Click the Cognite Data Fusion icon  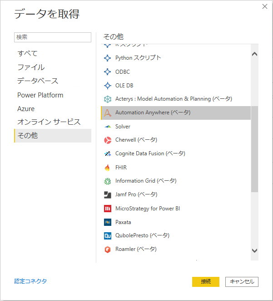[107, 154]
